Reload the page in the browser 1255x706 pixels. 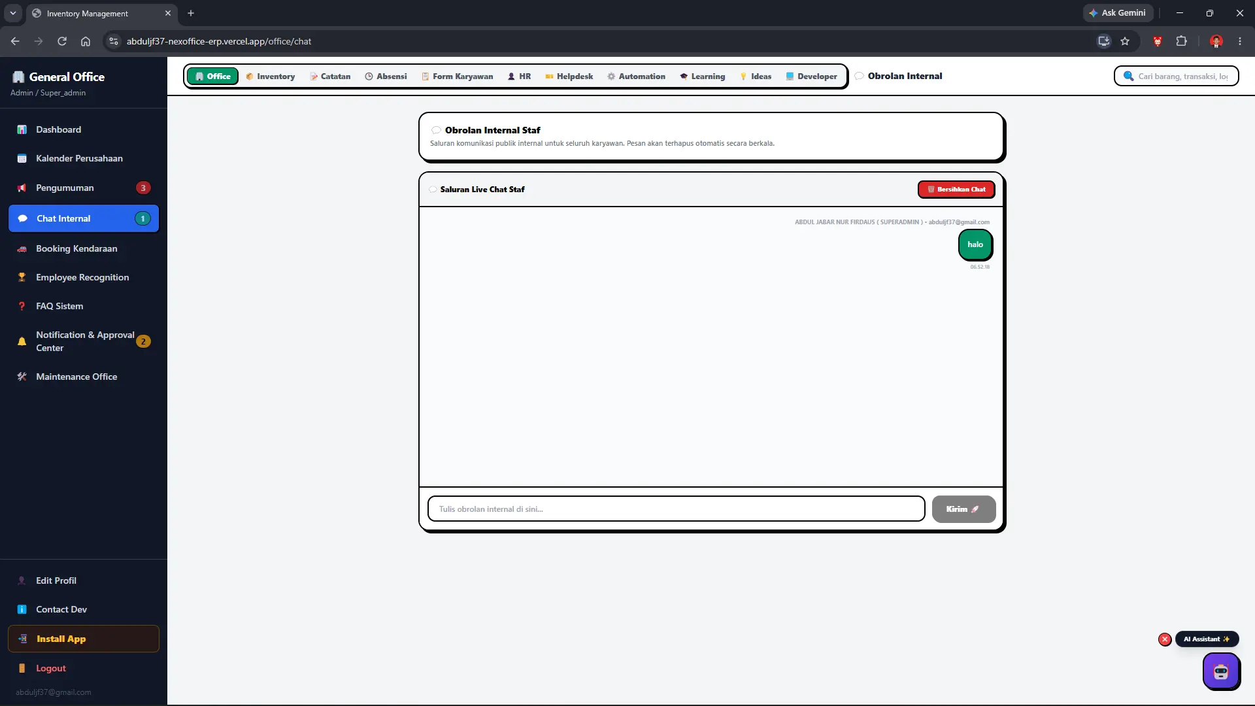pyautogui.click(x=62, y=41)
